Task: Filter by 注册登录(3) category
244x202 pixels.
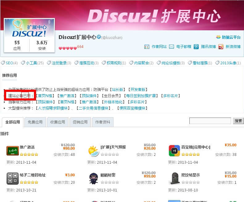Action: tap(61, 63)
